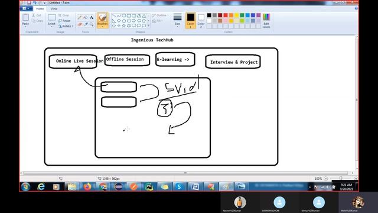Pick the dark red color swatch

[220, 15]
